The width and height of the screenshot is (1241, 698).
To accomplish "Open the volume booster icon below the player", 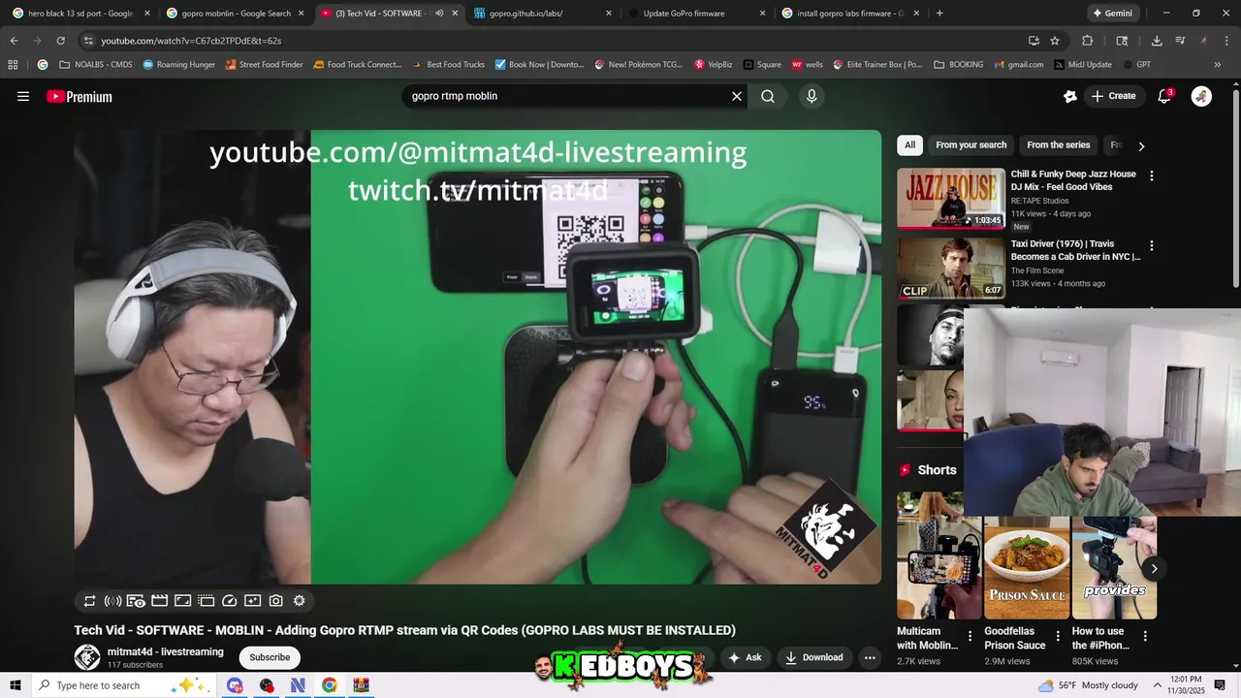I will [x=112, y=601].
